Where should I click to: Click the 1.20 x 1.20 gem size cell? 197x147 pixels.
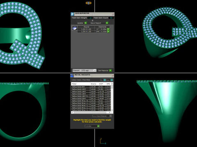click(x=86, y=29)
